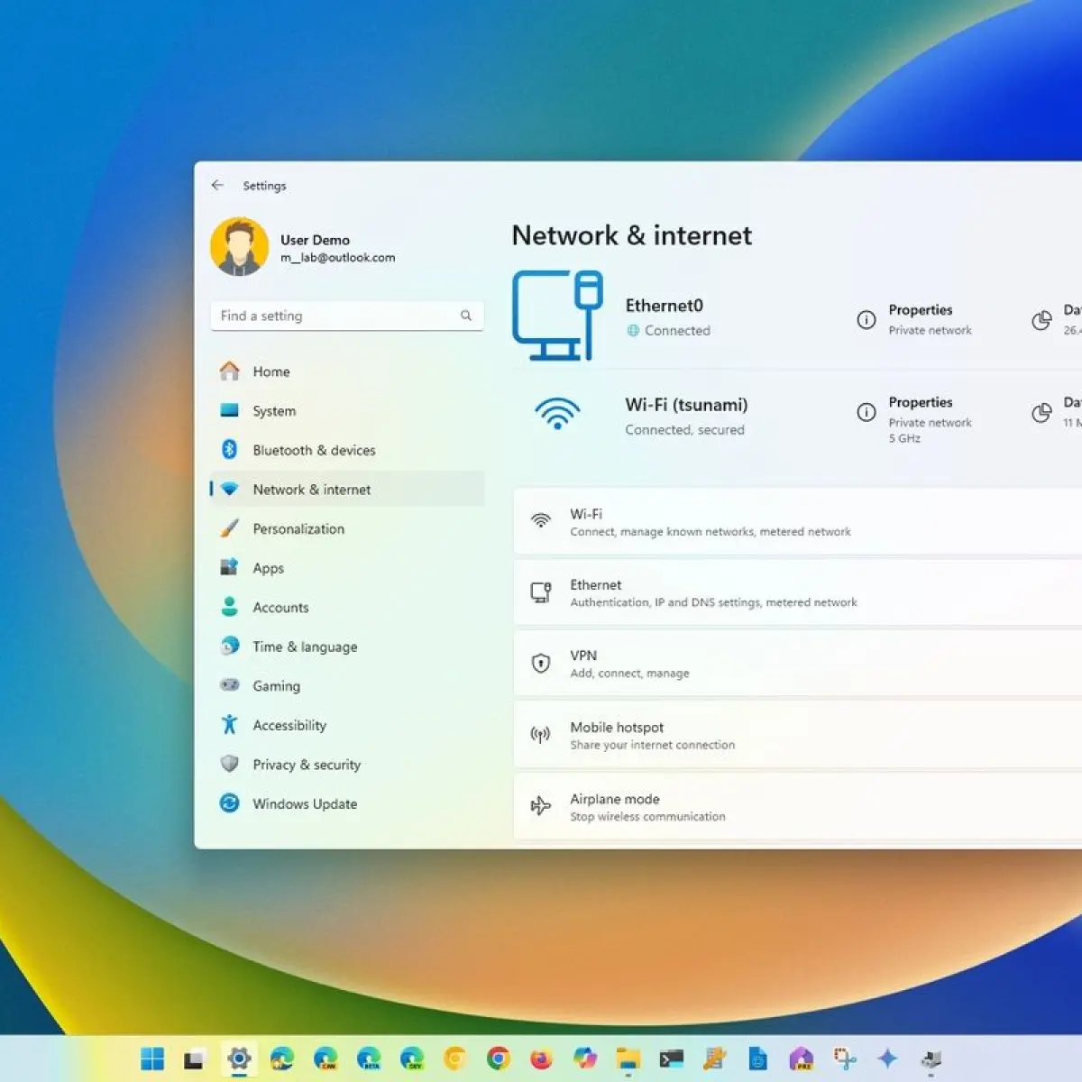
Task: Click the Settings gear in the taskbar
Action: pos(239,1059)
